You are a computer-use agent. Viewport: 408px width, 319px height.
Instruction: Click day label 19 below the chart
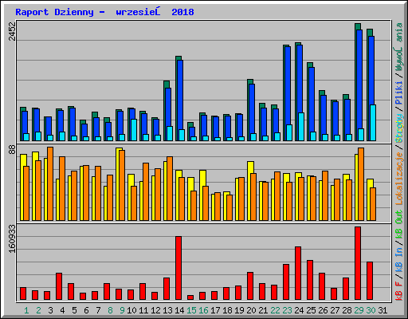pos(239,310)
